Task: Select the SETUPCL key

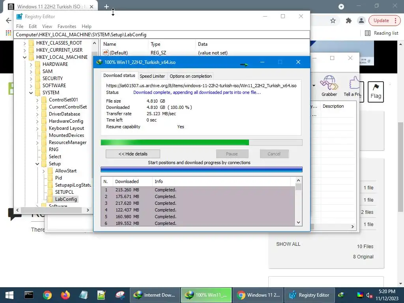Action: 64,192
